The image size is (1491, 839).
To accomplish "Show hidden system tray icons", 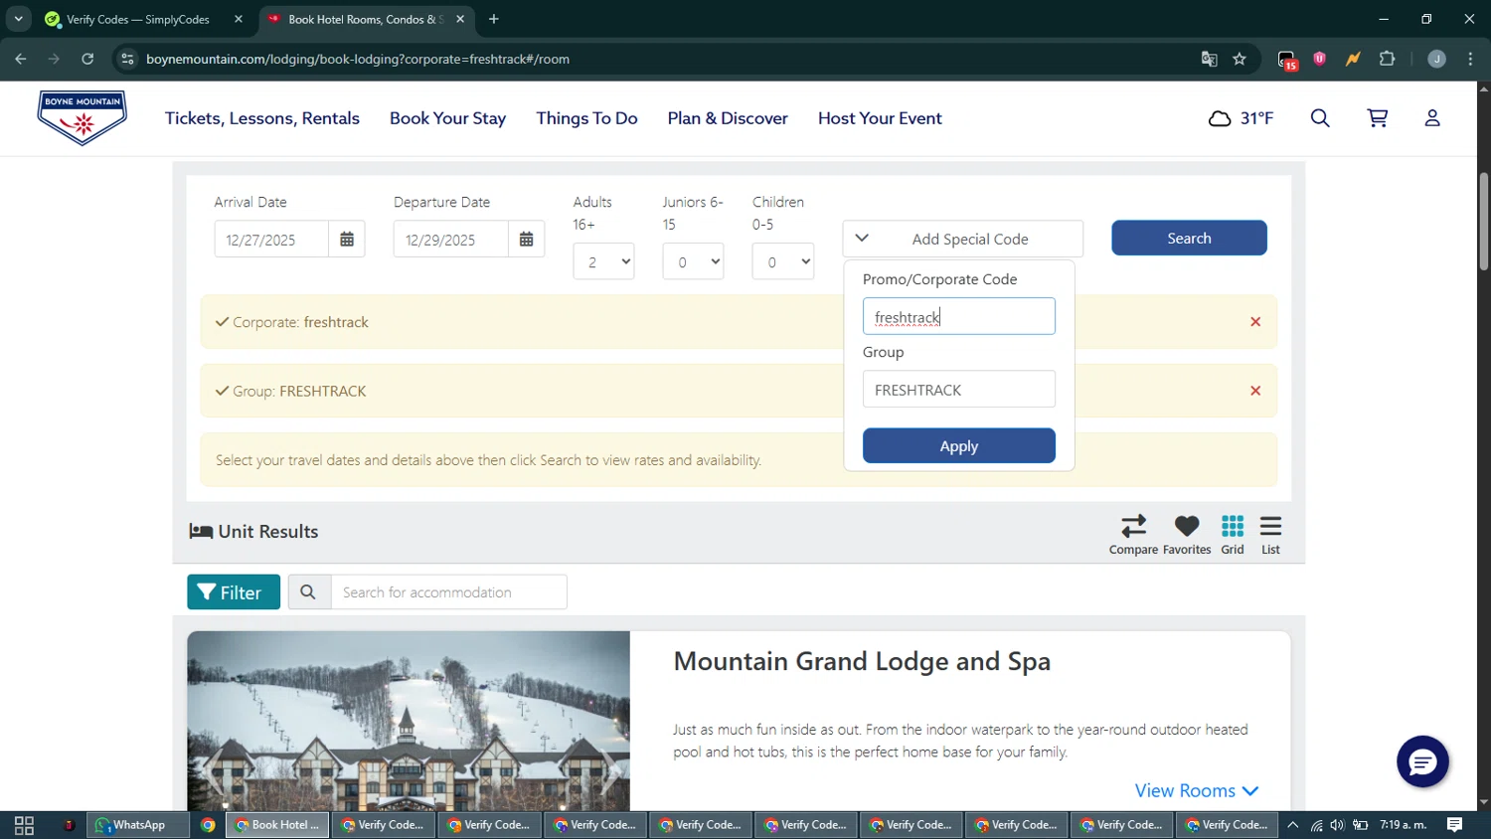I will 1292,825.
